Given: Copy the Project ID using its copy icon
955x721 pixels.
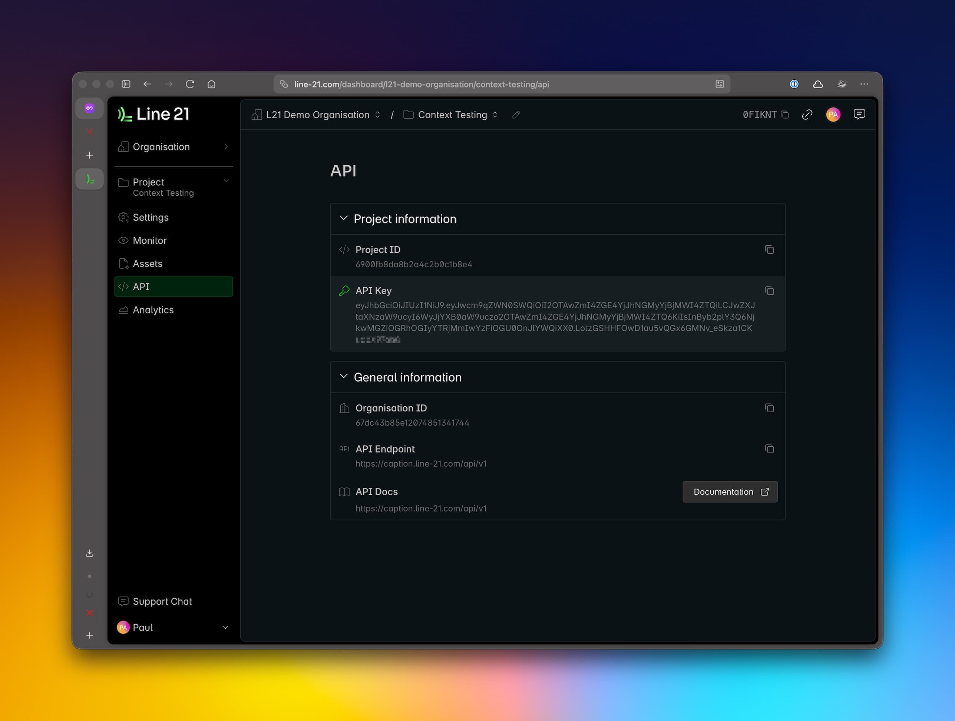Looking at the screenshot, I should point(770,249).
